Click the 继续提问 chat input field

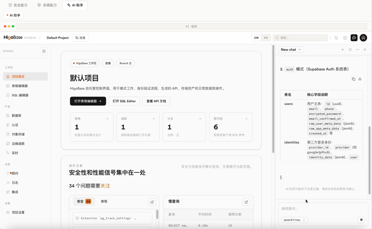point(323,209)
